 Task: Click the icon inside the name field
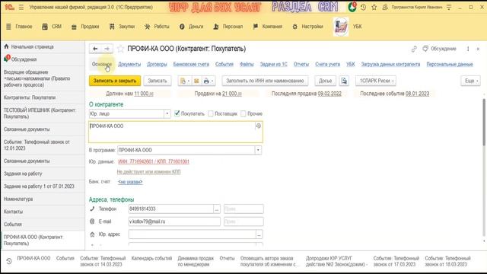tap(258, 126)
